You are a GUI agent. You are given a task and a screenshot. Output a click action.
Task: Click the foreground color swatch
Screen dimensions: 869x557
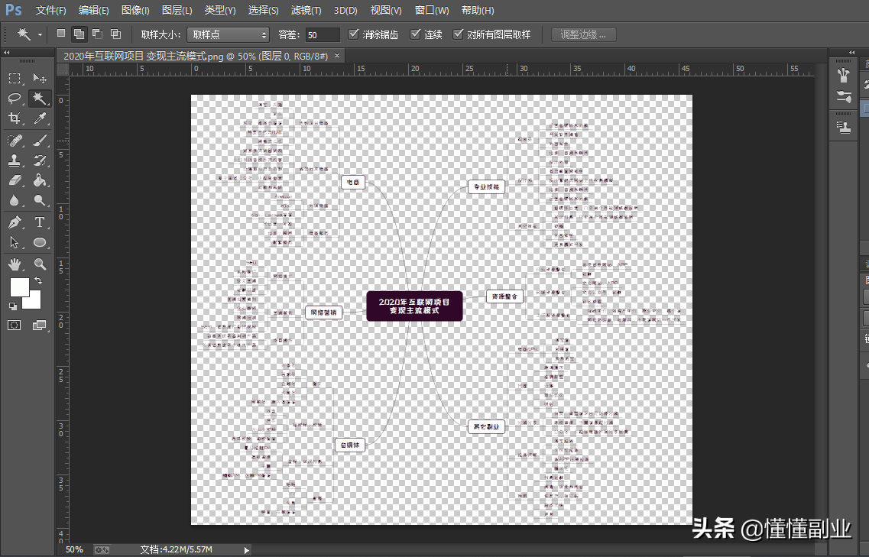pyautogui.click(x=19, y=287)
